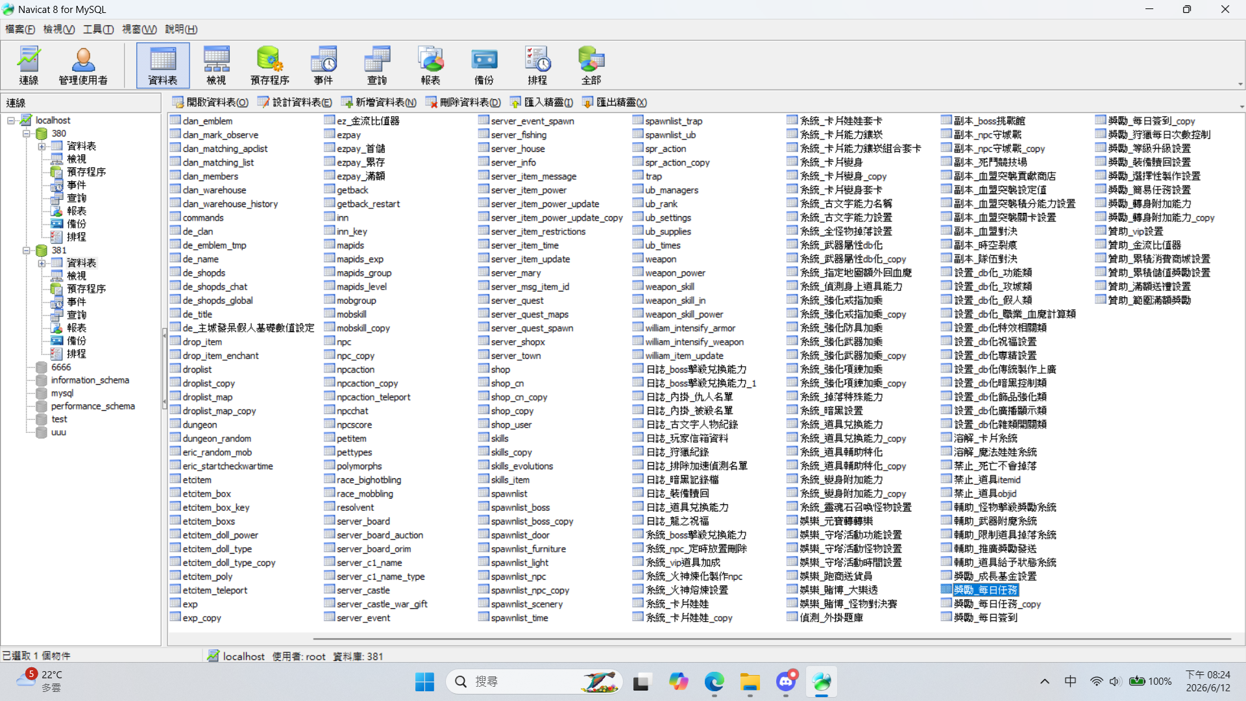Viewport: 1246px width, 701px height.
Task: Select the performance_schema database
Action: (93, 406)
